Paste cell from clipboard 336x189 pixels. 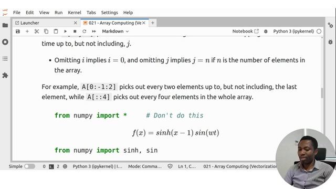click(56, 31)
